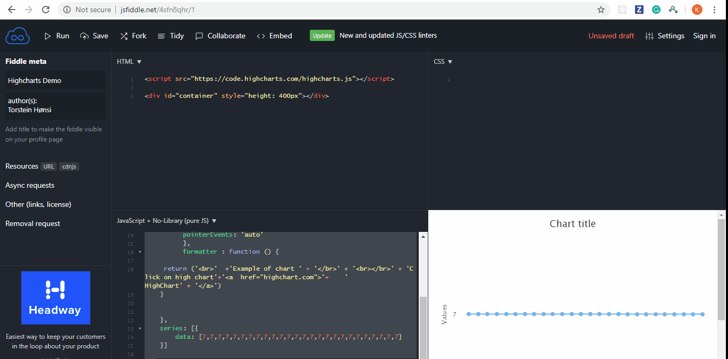The height and width of the screenshot is (359, 728).
Task: Save the current fiddle
Action: click(x=94, y=36)
